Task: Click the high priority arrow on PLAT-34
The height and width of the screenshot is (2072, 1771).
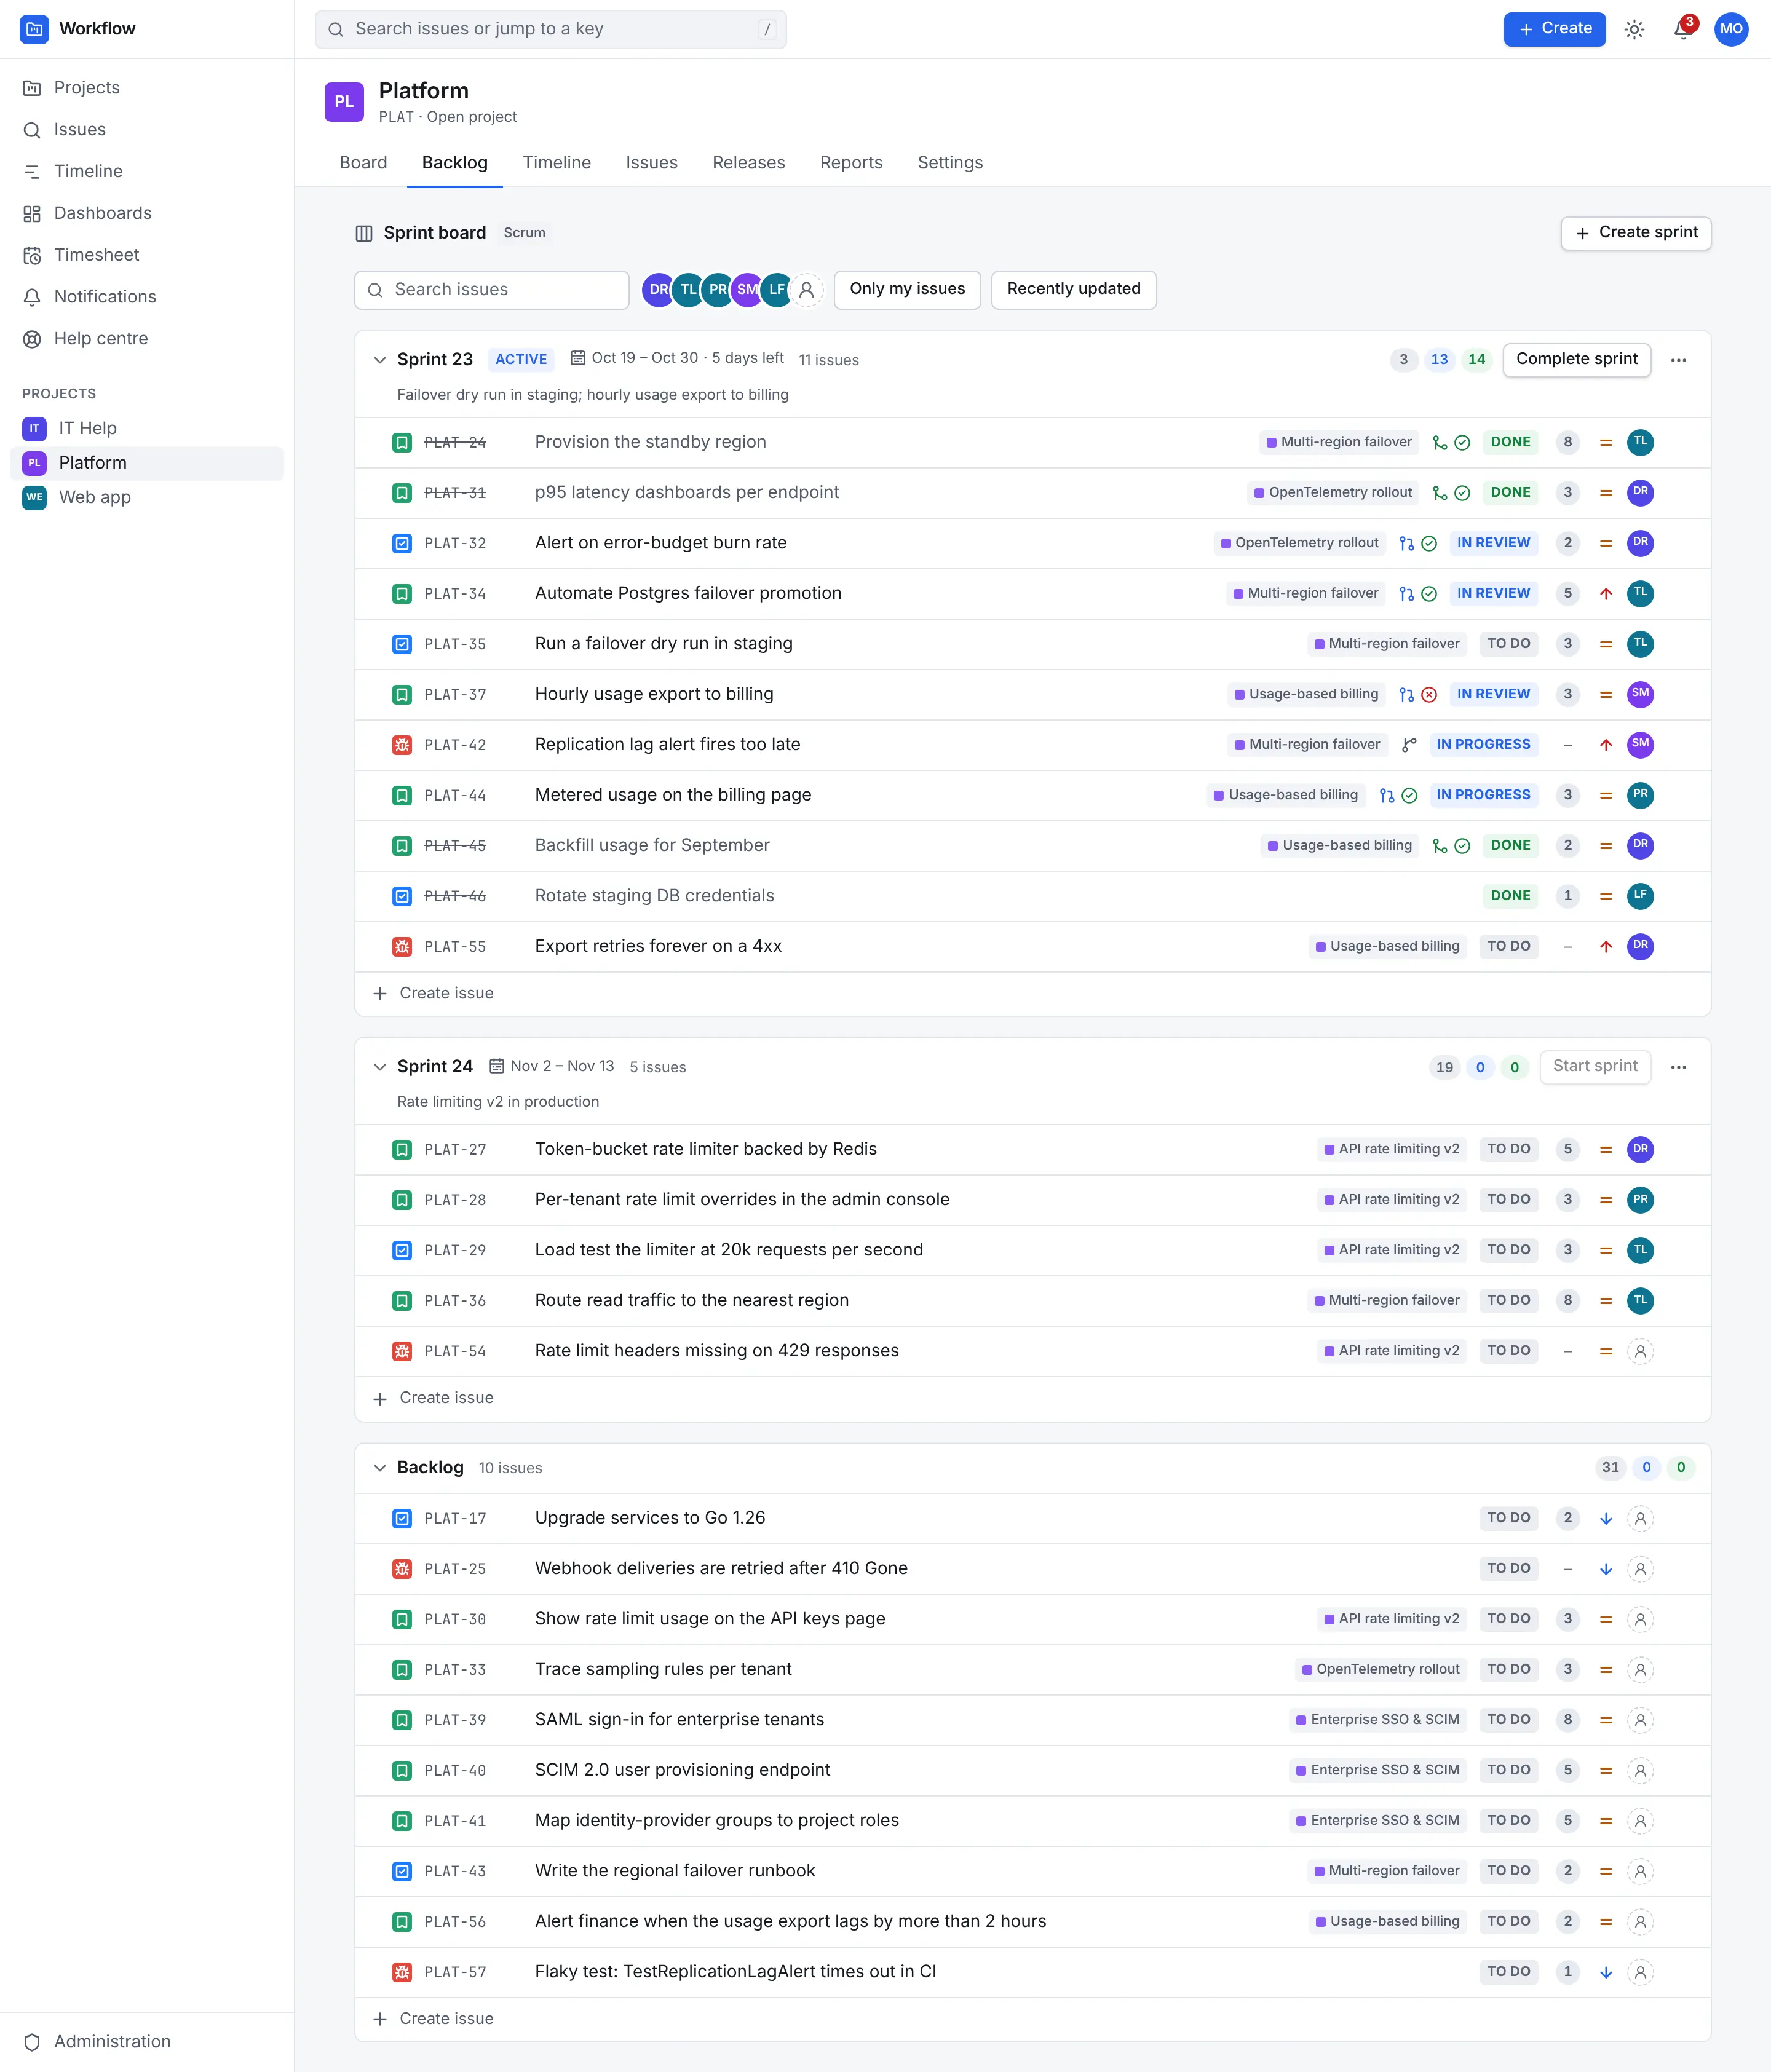Action: 1605,594
